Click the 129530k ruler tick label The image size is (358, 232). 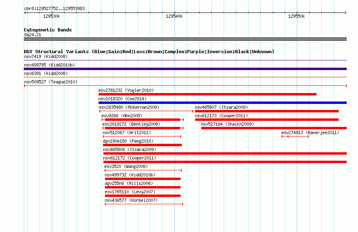point(51,16)
